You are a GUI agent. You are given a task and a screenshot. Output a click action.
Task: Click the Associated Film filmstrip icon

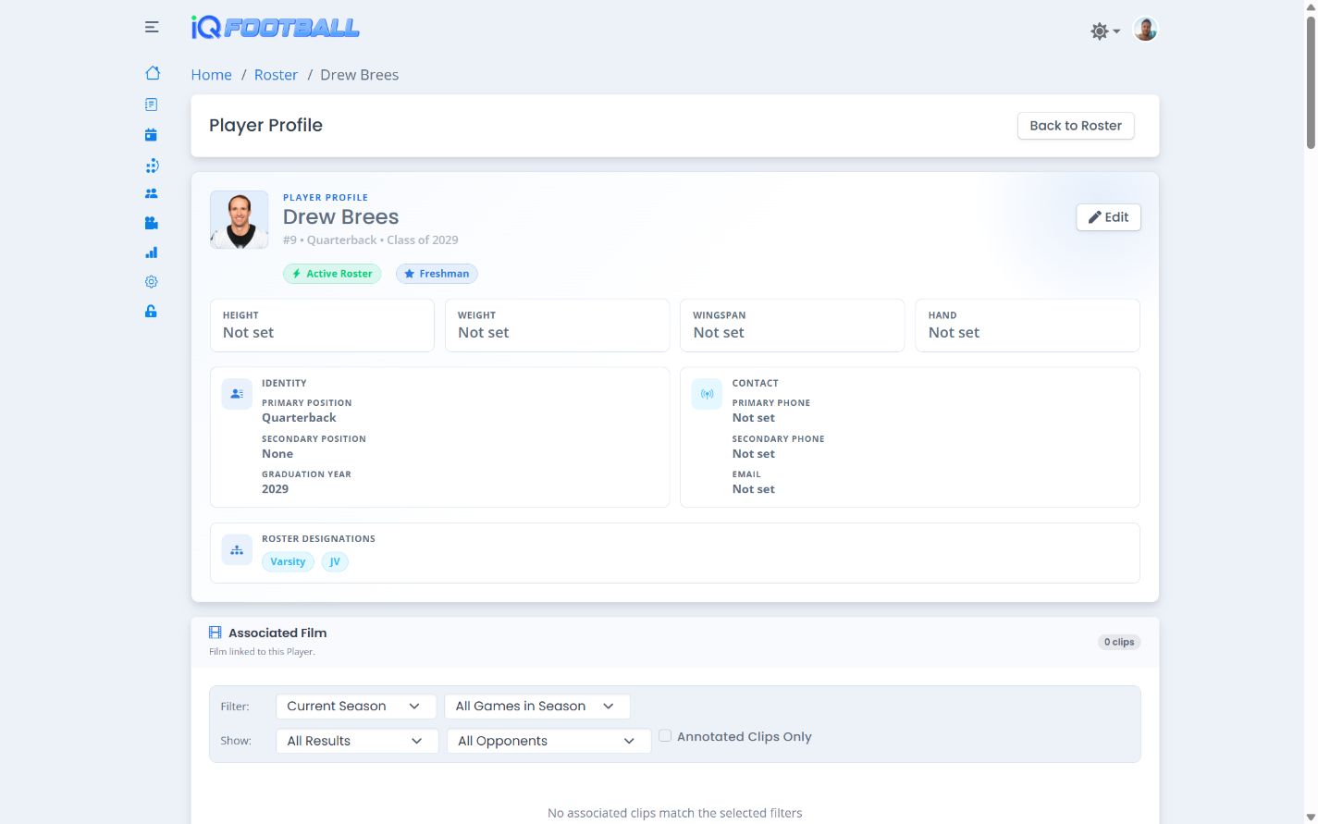click(x=216, y=633)
